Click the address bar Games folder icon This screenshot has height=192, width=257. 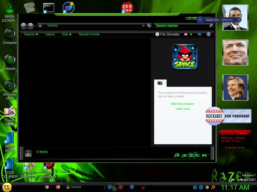pos(40,25)
